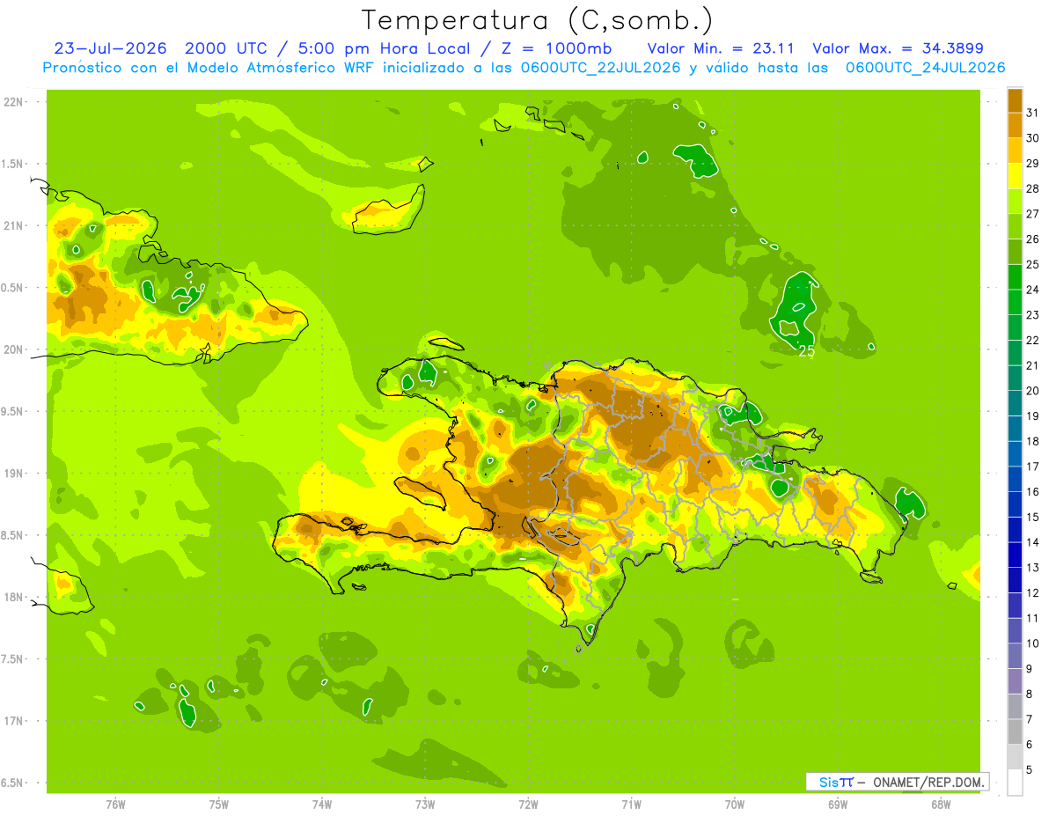This screenshot has height=816, width=1056.
Task: Click the dark orange legend band above 31
Action: 1015,100
